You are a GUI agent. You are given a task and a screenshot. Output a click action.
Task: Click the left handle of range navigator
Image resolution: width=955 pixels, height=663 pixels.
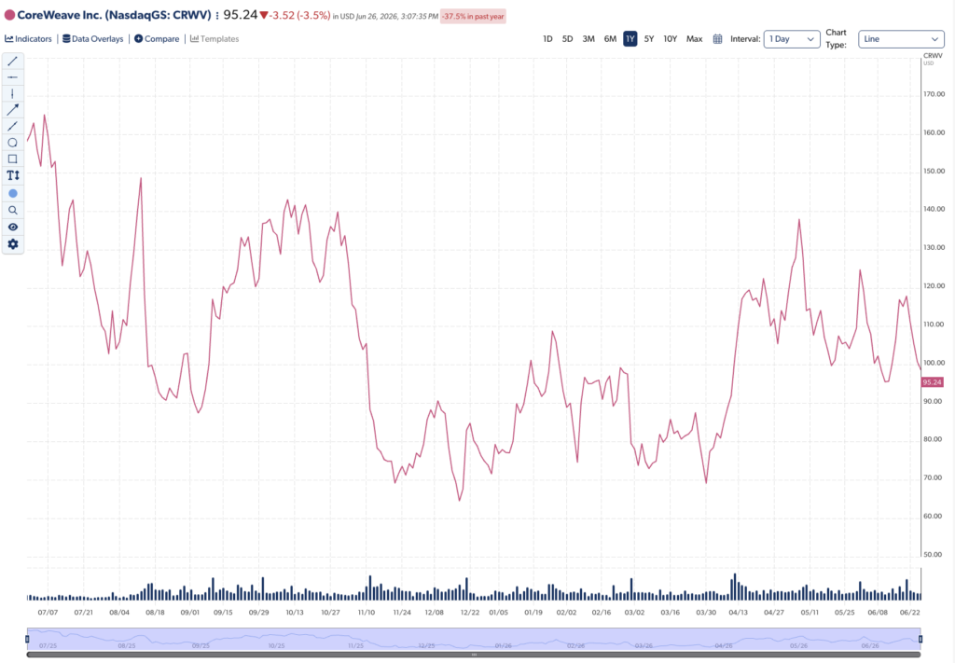(27, 639)
